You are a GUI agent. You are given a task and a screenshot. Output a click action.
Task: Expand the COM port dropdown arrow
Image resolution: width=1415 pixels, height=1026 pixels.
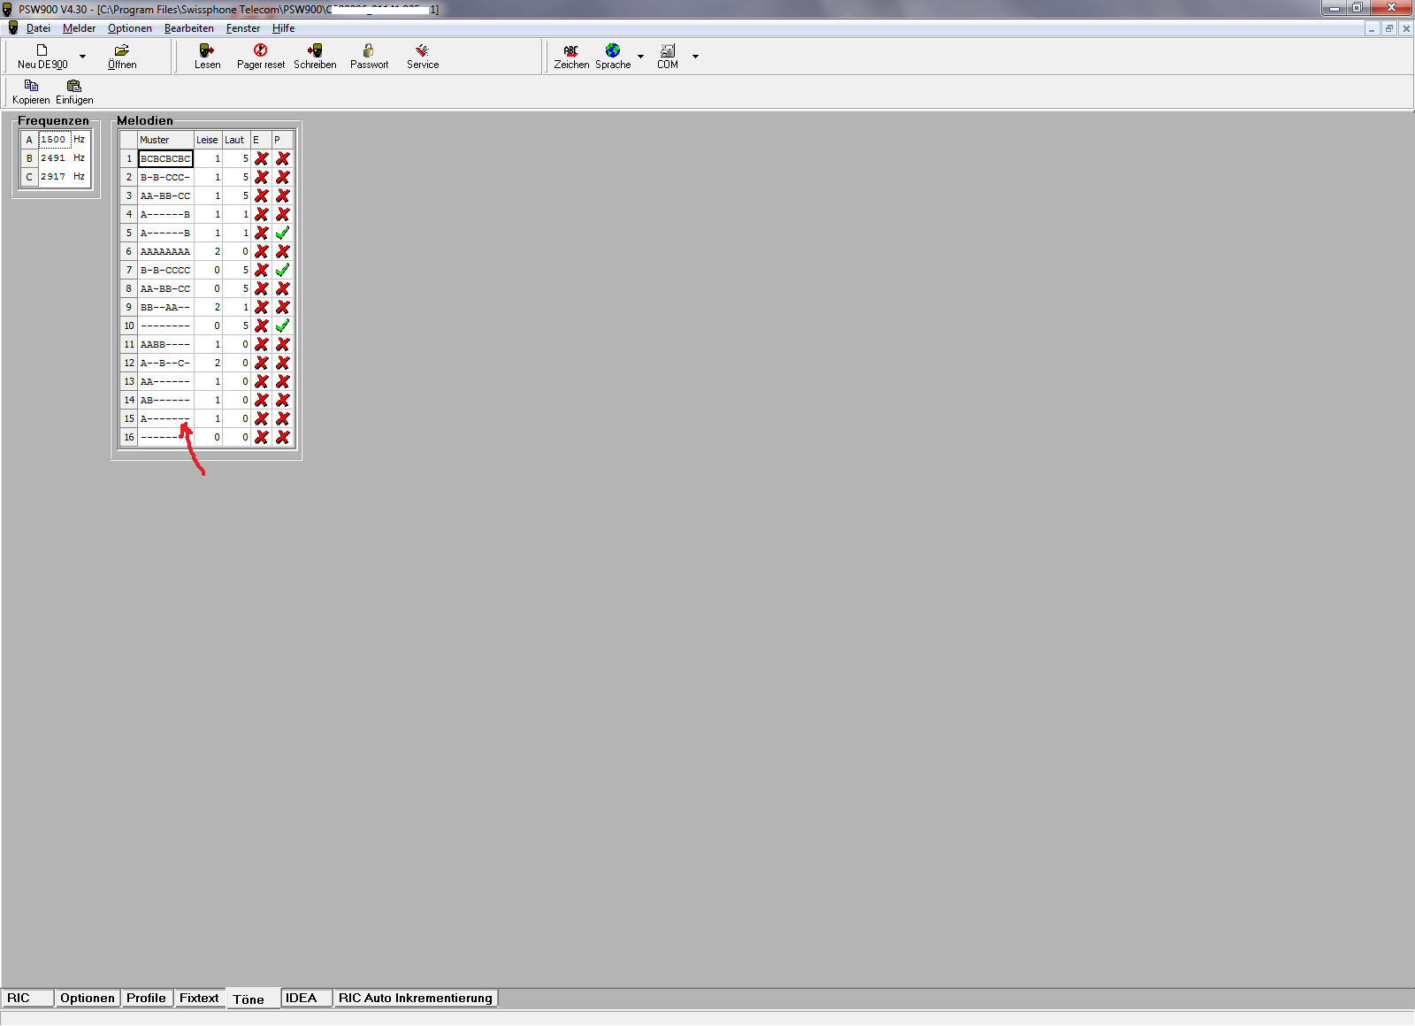pyautogui.click(x=695, y=57)
